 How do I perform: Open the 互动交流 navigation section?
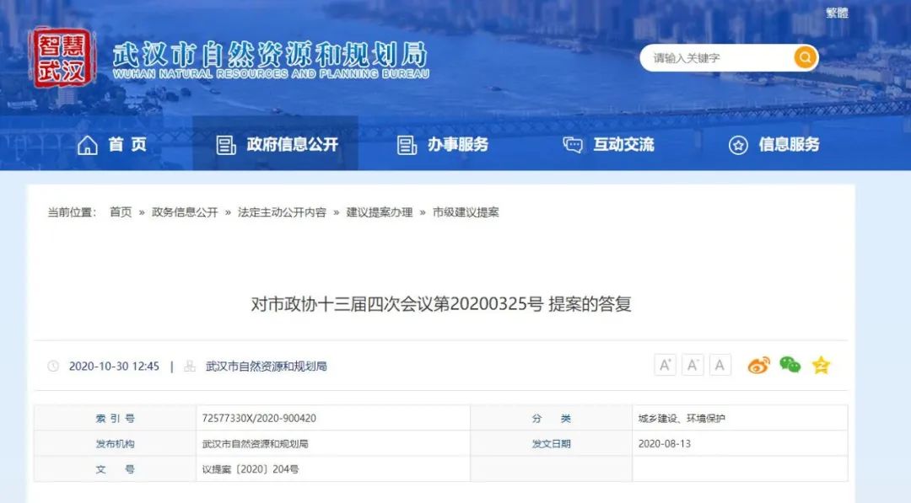click(608, 145)
